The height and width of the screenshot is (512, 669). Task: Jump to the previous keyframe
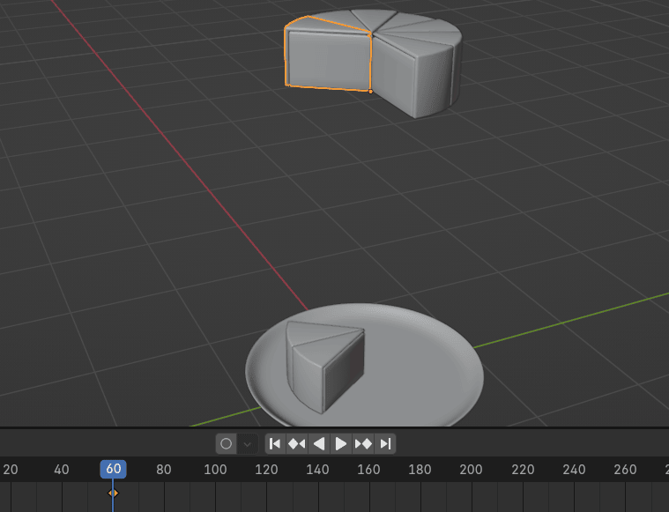coord(297,443)
